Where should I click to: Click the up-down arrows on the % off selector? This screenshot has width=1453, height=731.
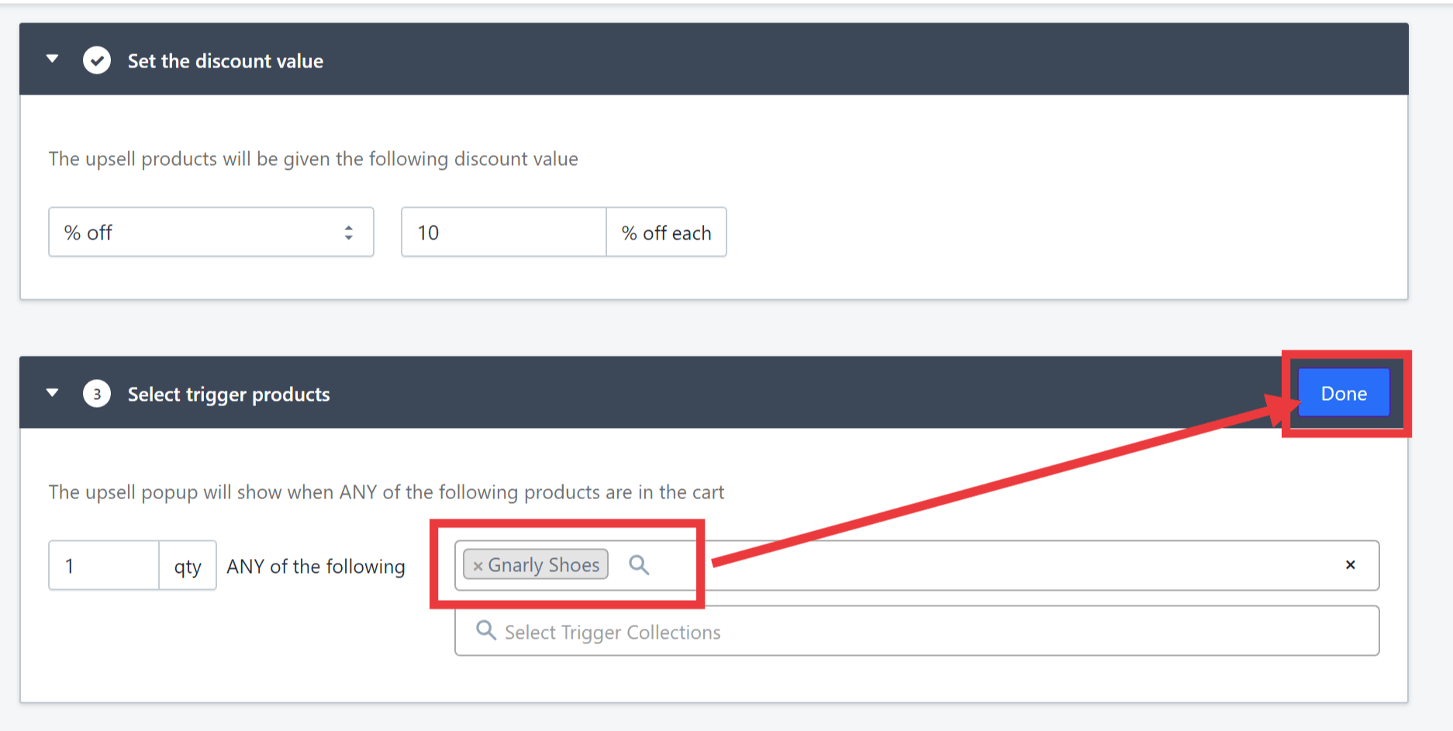tap(349, 233)
